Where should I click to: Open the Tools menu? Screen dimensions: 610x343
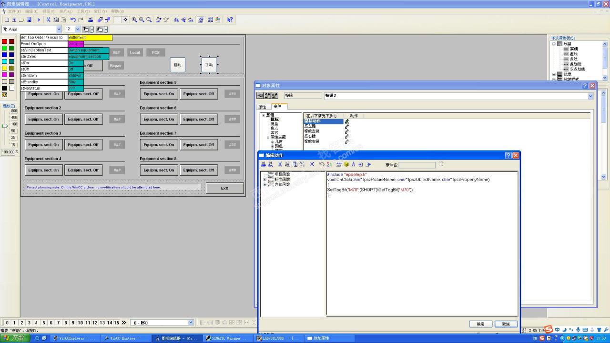[x=83, y=11]
